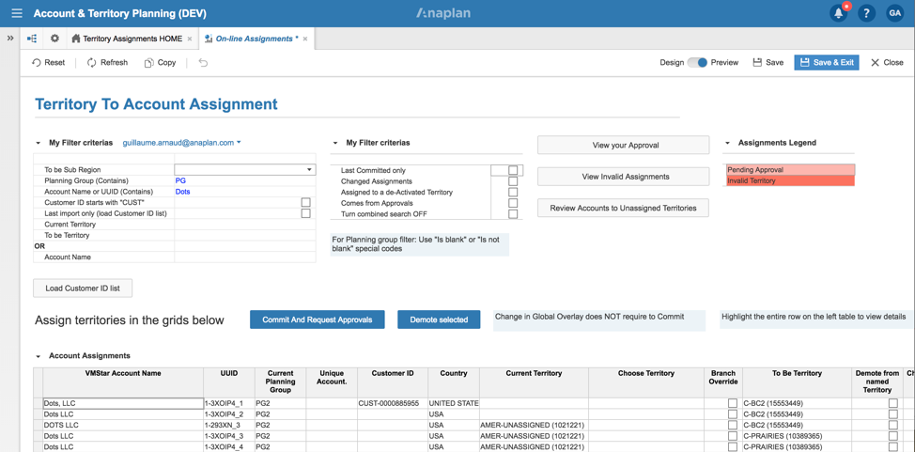Screen dimensions: 915x452
Task: Select UUID cell 1-3XOIP4_3
Action: tap(228, 436)
